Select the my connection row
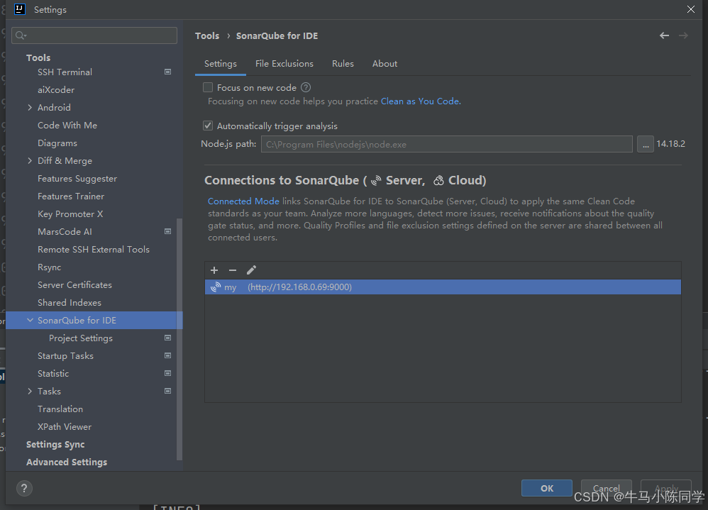 443,287
